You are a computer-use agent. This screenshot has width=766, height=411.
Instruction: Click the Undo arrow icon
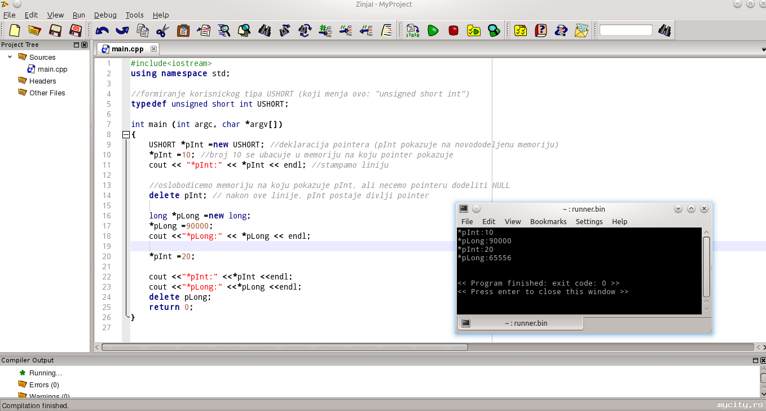(x=102, y=30)
